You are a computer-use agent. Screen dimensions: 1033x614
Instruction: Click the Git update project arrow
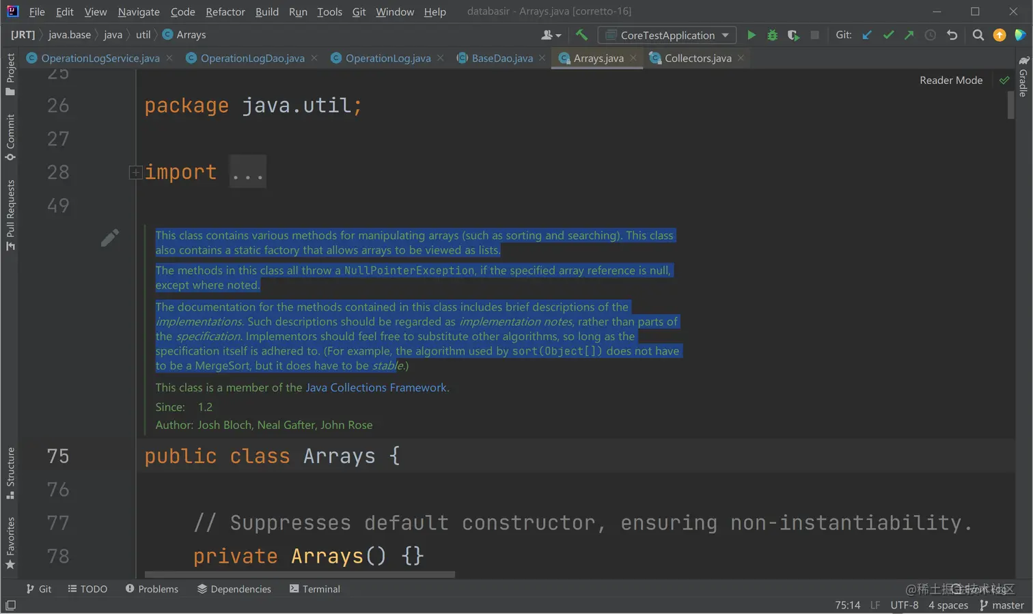coord(867,35)
